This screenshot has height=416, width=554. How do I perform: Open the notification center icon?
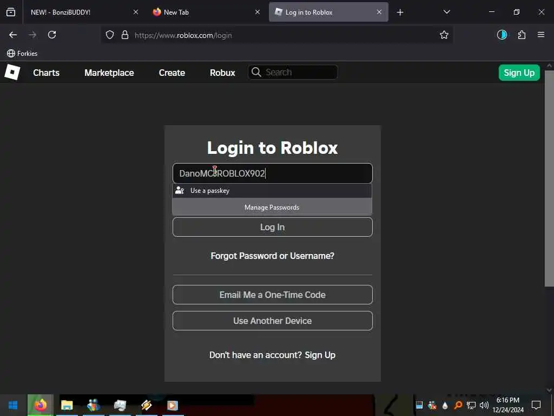tap(536, 405)
